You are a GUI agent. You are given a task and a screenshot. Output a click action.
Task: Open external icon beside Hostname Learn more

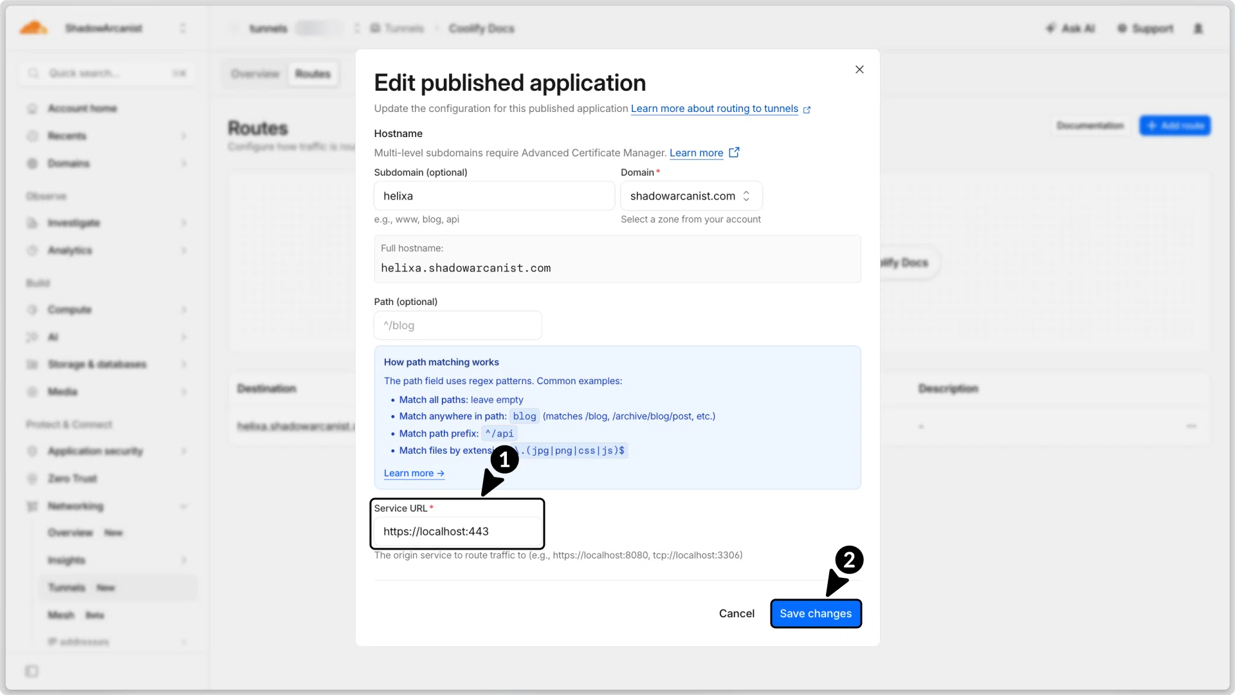coord(734,153)
